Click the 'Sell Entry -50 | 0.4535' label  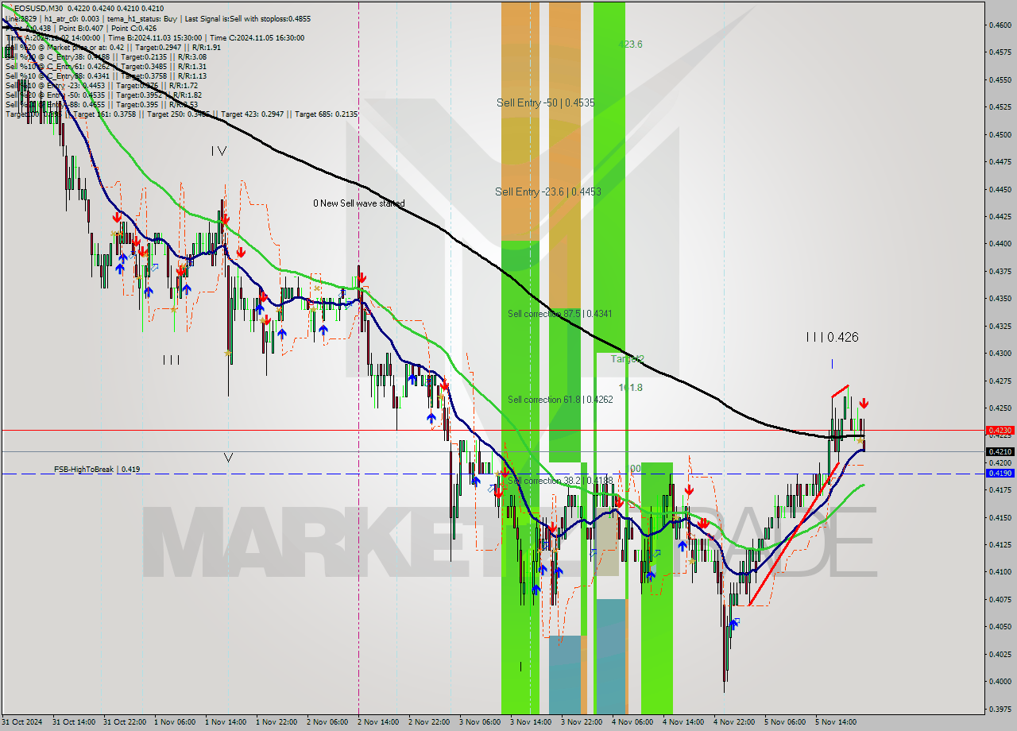546,102
